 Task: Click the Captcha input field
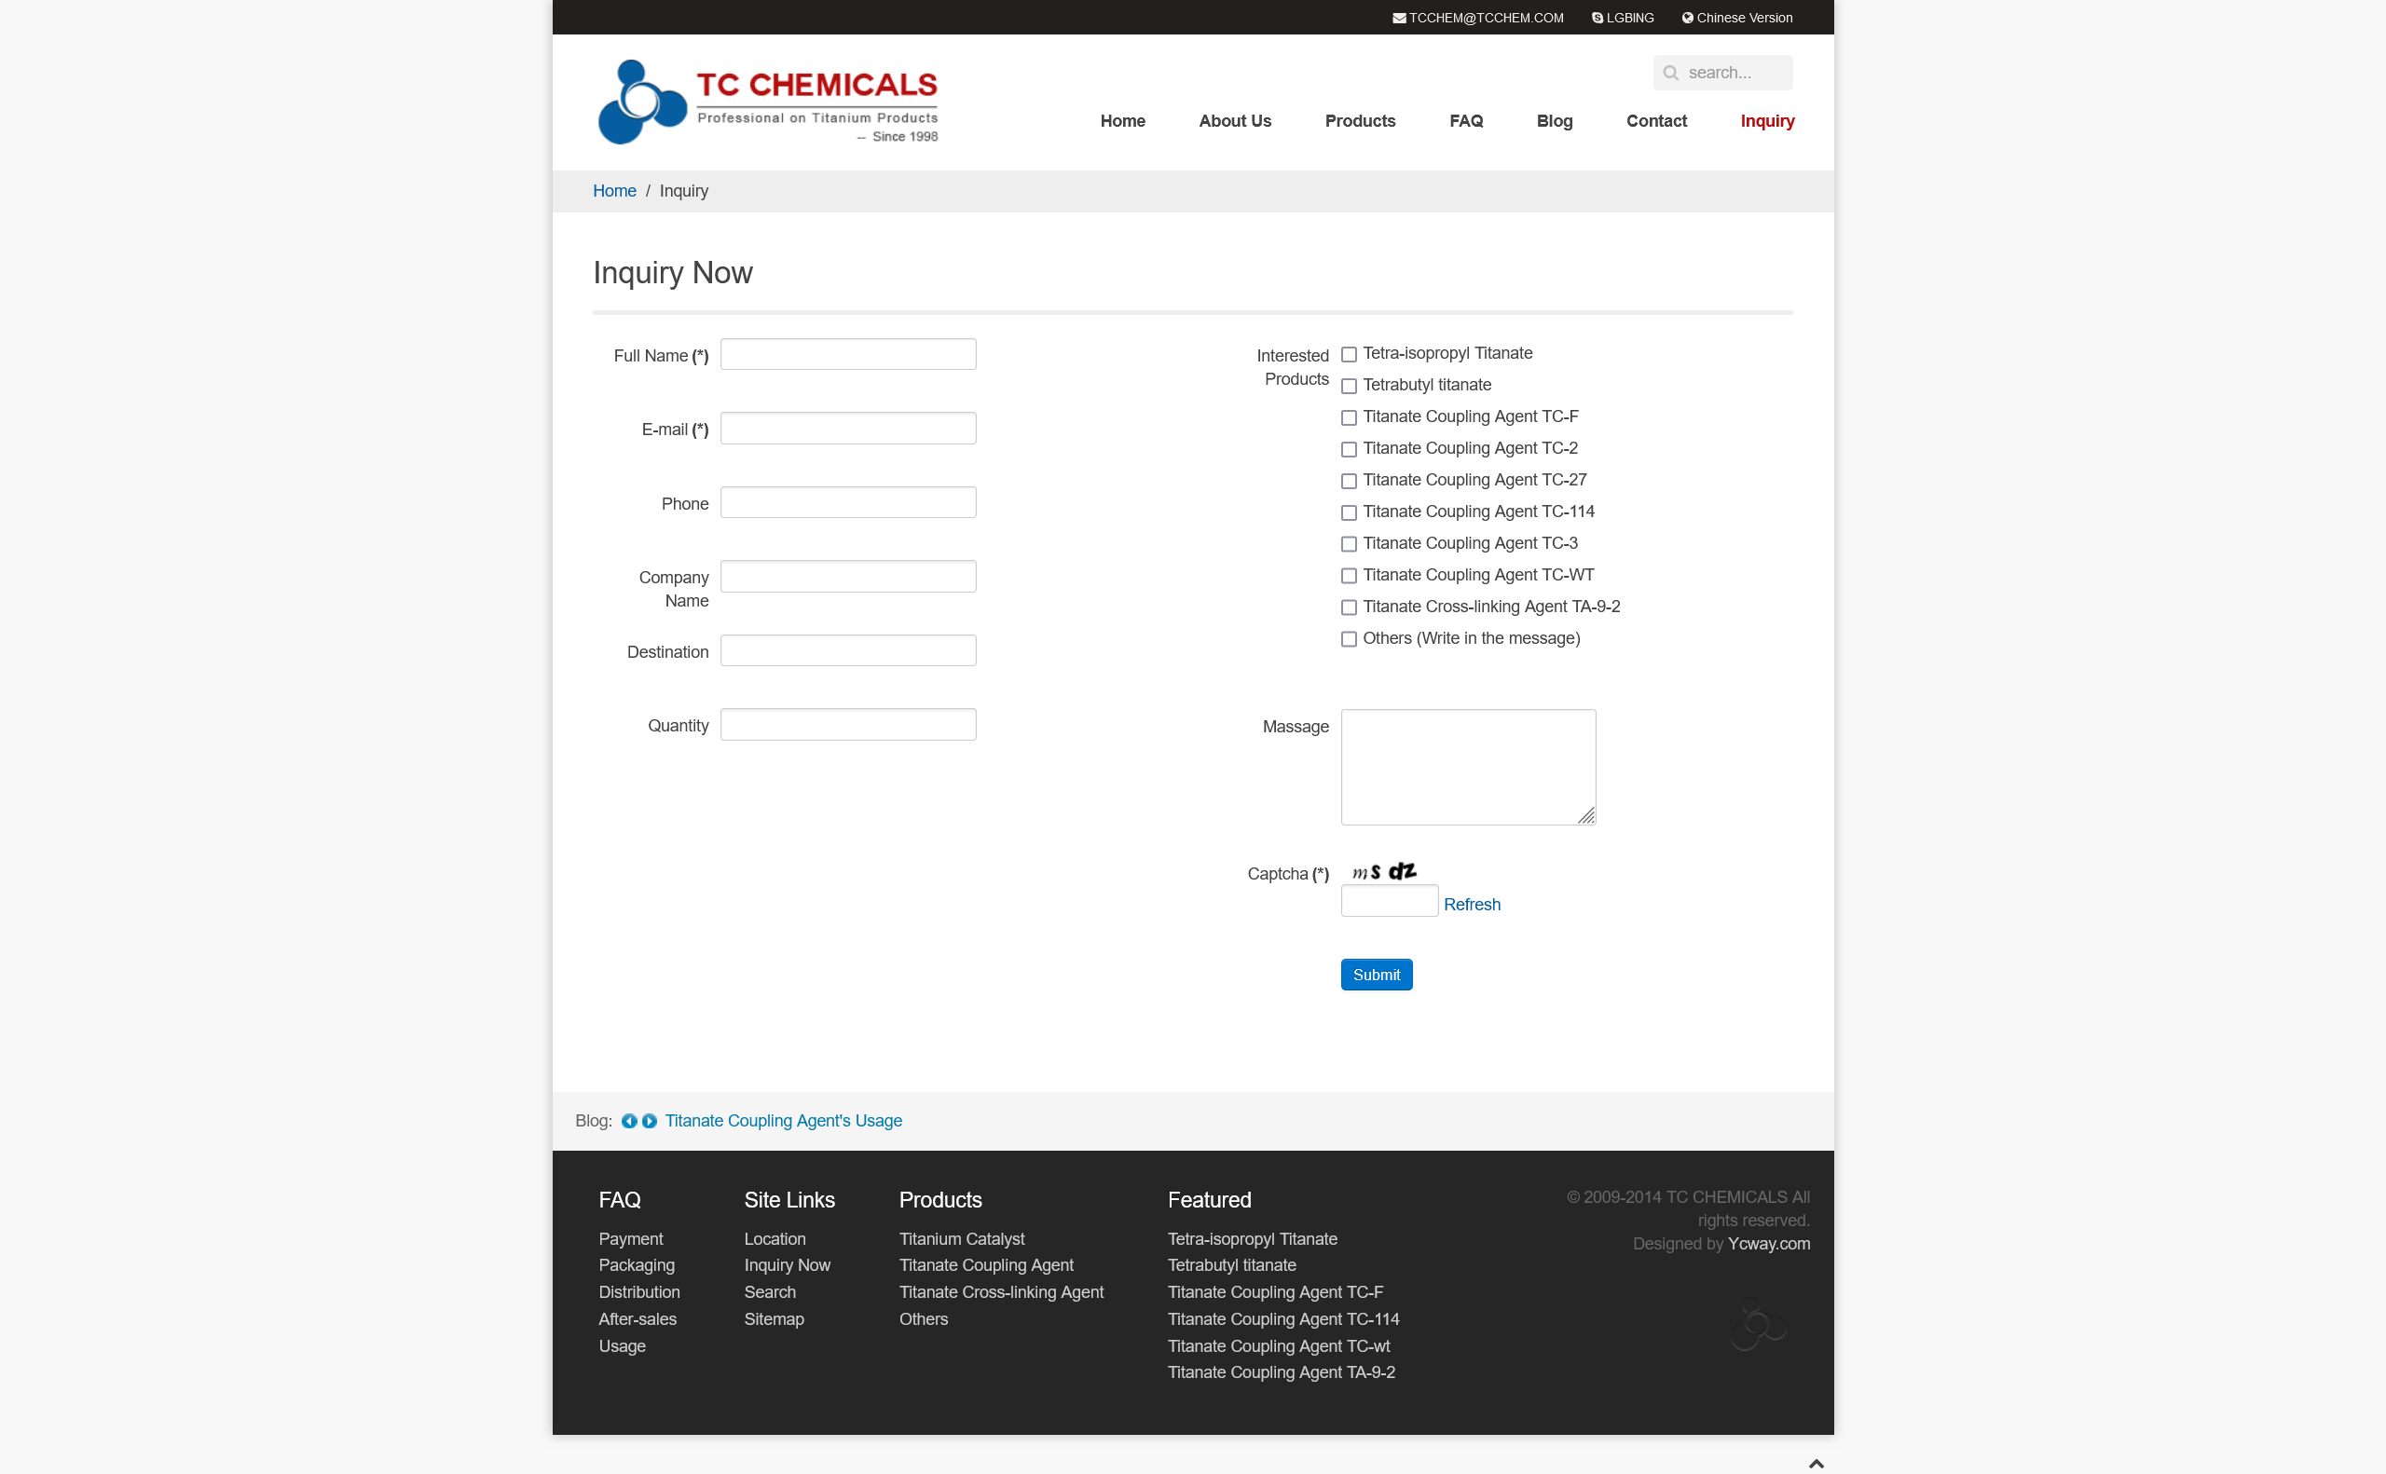point(1387,903)
